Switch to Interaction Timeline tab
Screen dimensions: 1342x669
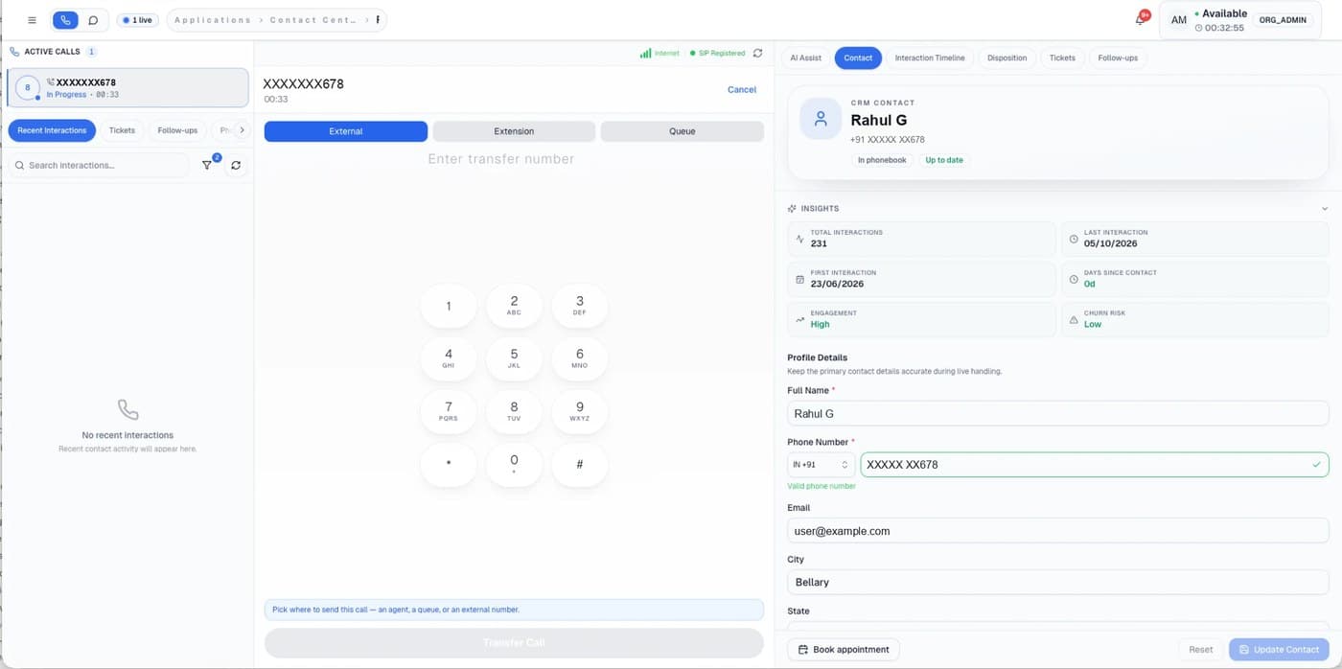[930, 58]
